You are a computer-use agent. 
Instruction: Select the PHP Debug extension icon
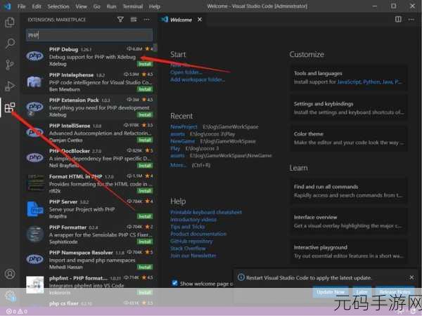pyautogui.click(x=35, y=56)
